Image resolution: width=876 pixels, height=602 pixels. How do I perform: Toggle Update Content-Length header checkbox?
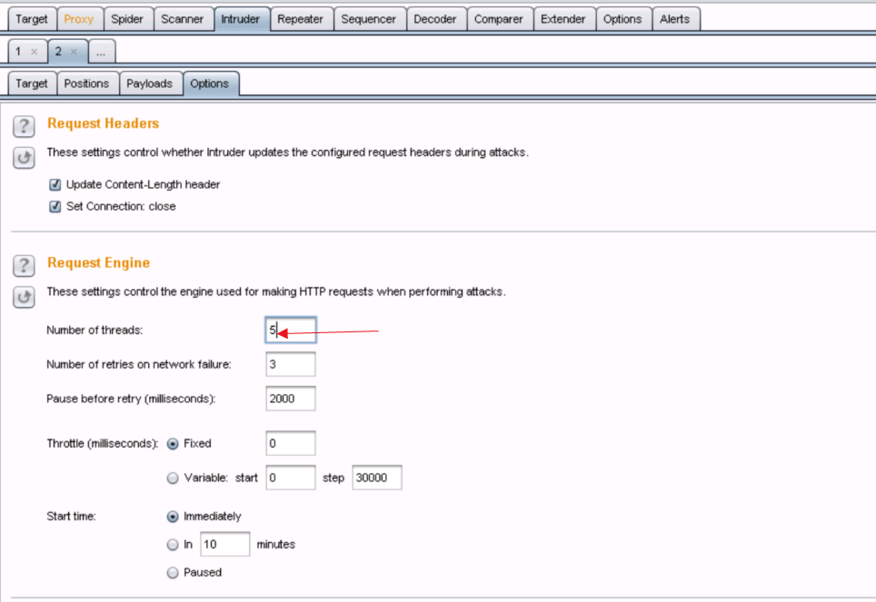(x=55, y=184)
